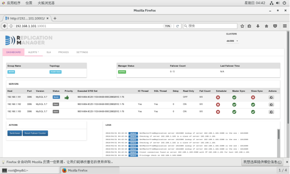Click host cell 192.168.1.102
The image size is (290, 174).
coord(14,104)
